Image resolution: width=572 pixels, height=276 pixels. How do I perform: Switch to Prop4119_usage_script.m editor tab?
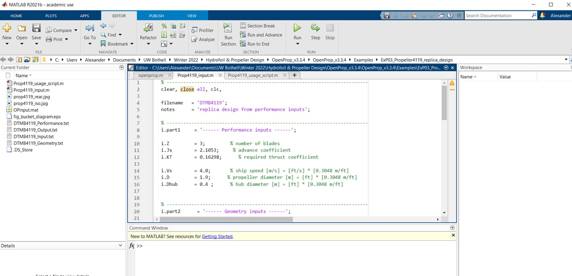click(252, 75)
